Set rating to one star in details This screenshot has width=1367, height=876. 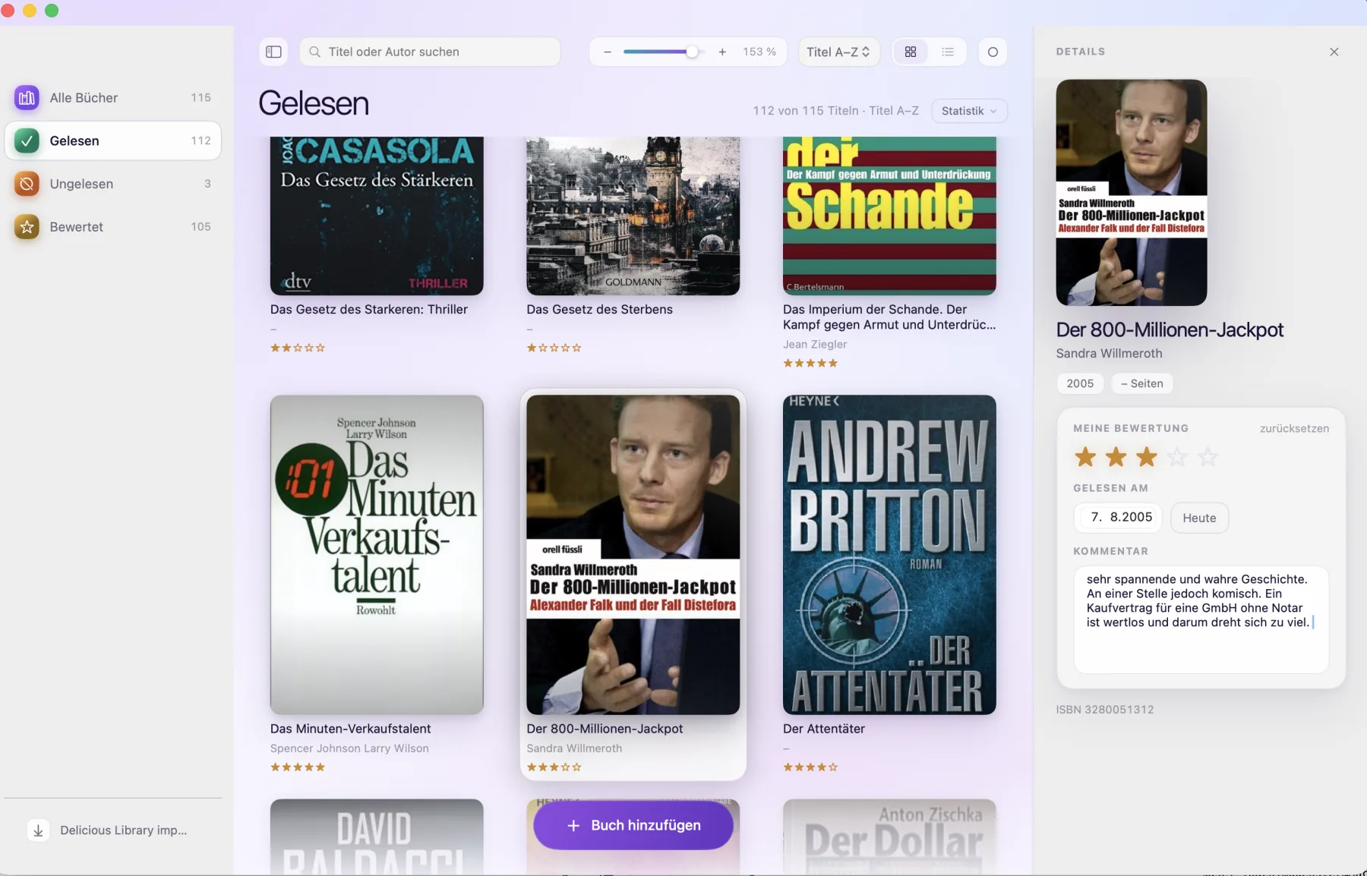pyautogui.click(x=1086, y=457)
